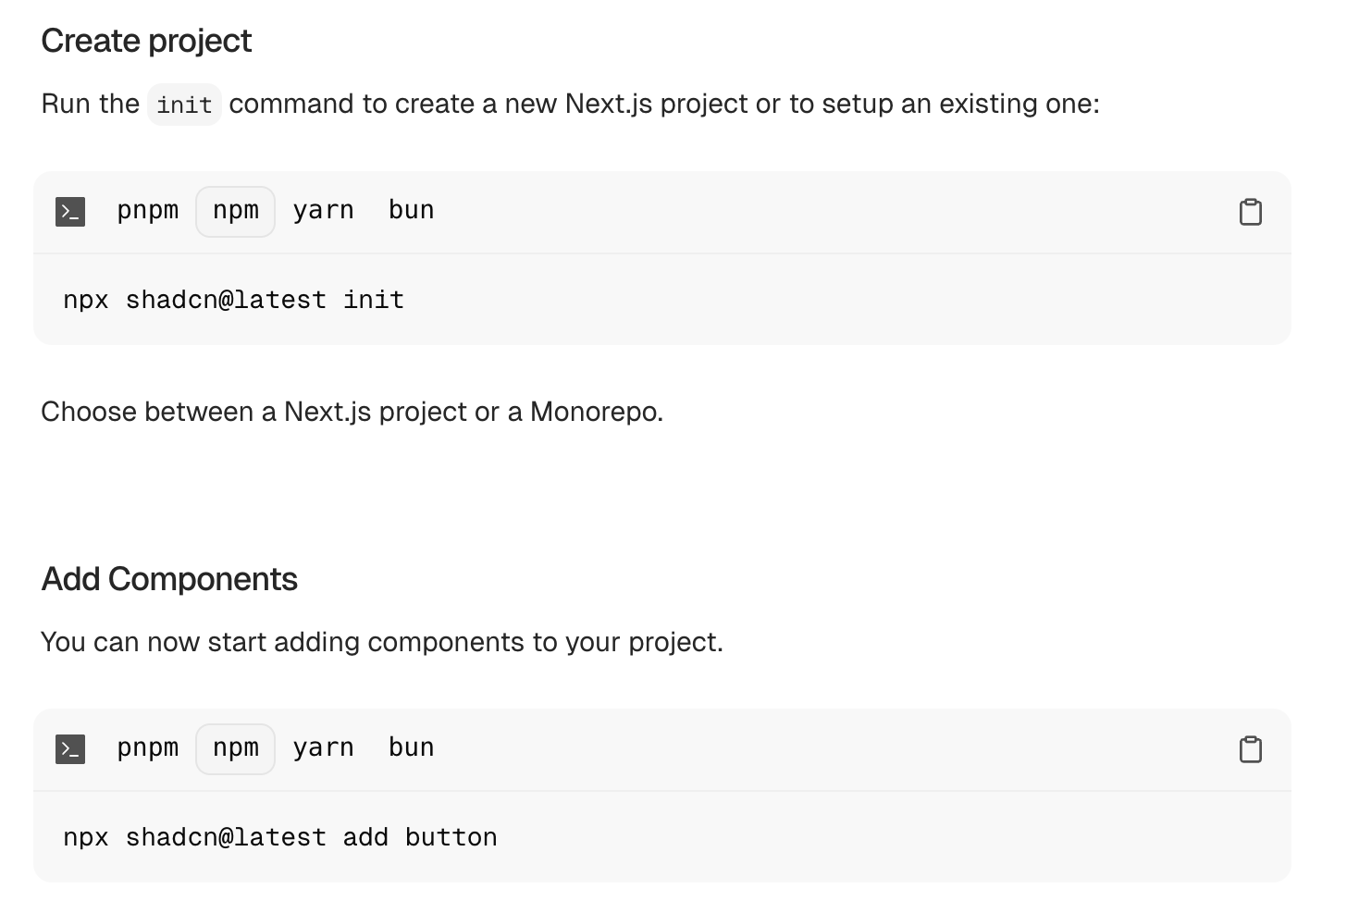Screen dimensions: 1347x901
Task: Select npm tab in Add Components block
Action: [x=235, y=748]
